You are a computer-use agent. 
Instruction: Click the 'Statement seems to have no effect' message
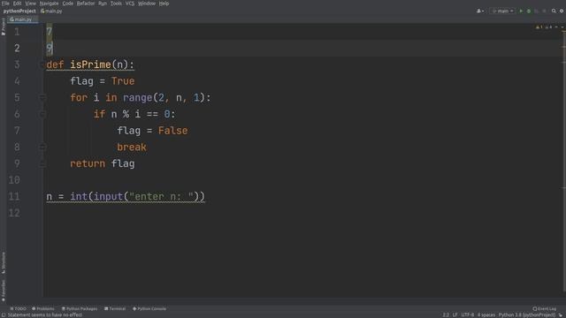(x=45, y=315)
